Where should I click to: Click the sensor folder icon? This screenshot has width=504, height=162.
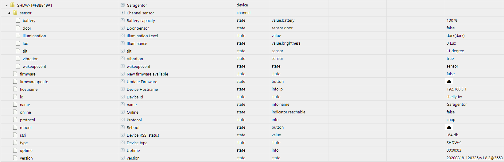pyautogui.click(x=15, y=13)
